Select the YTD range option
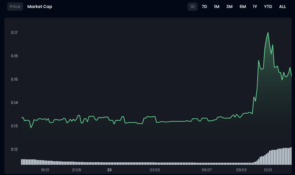 (268, 7)
